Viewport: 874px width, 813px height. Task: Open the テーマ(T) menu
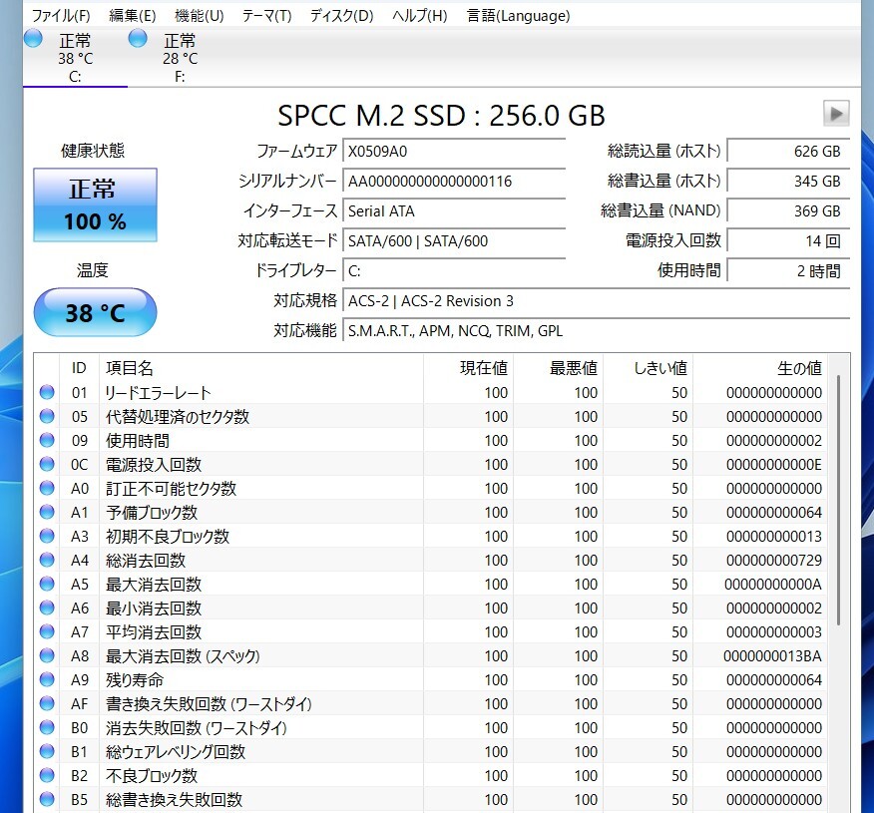coord(267,16)
